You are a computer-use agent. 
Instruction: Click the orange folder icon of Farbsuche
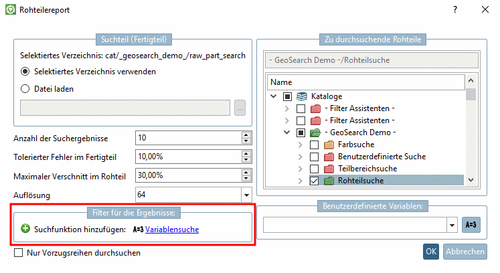(x=329, y=145)
